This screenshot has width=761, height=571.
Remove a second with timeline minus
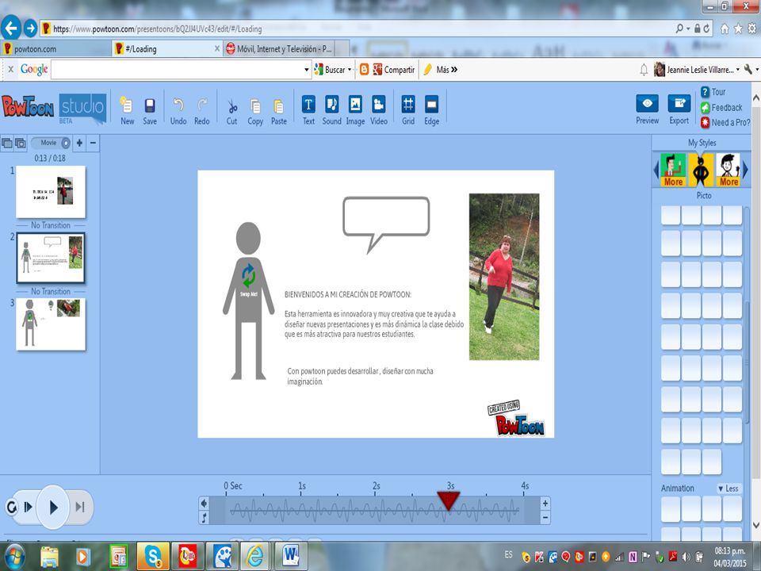(x=545, y=518)
